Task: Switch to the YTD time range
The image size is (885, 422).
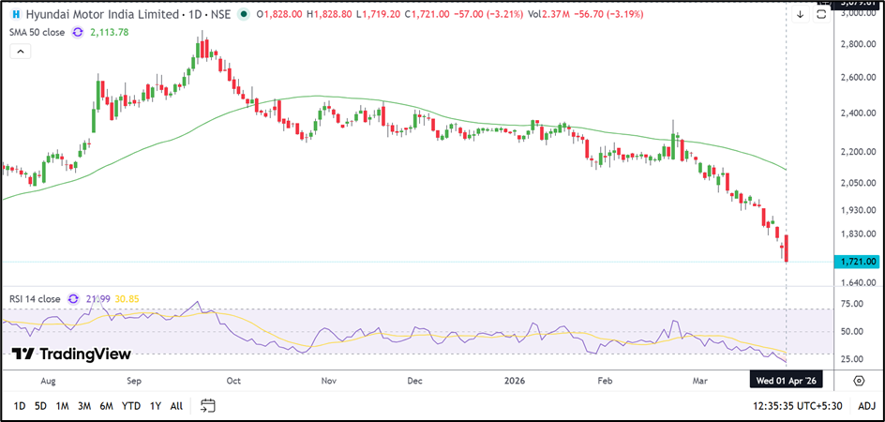Action: (130, 406)
